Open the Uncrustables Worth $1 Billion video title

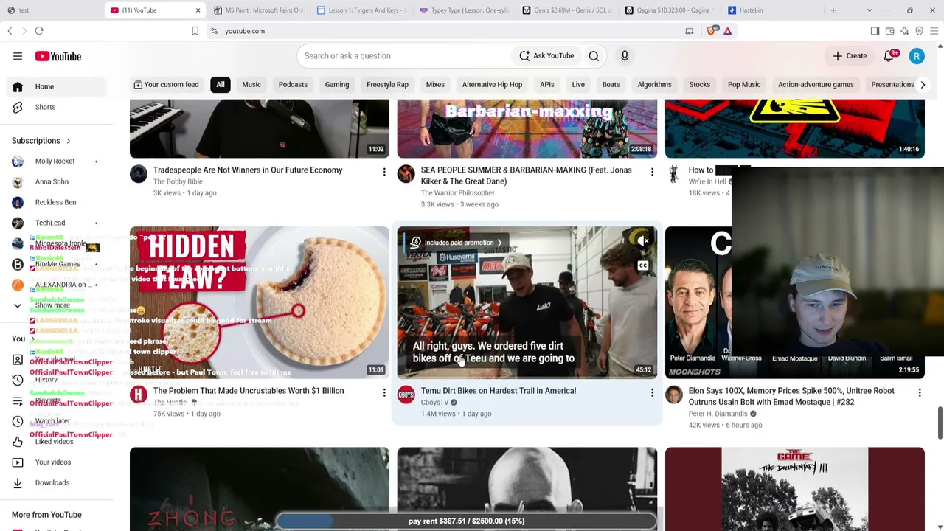(249, 391)
